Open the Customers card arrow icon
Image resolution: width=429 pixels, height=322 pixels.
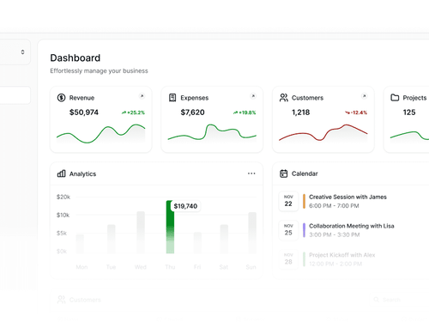tap(364, 96)
